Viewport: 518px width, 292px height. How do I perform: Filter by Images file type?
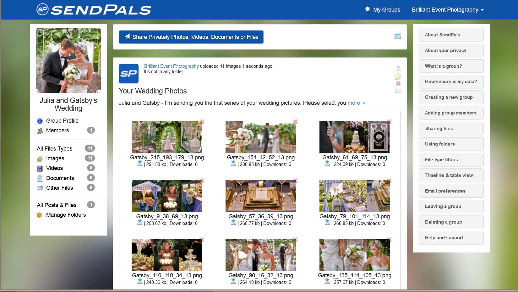(x=55, y=158)
